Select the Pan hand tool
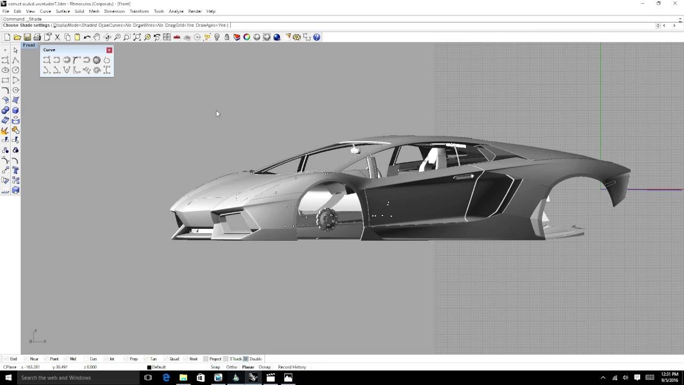The width and height of the screenshot is (684, 385). click(97, 37)
